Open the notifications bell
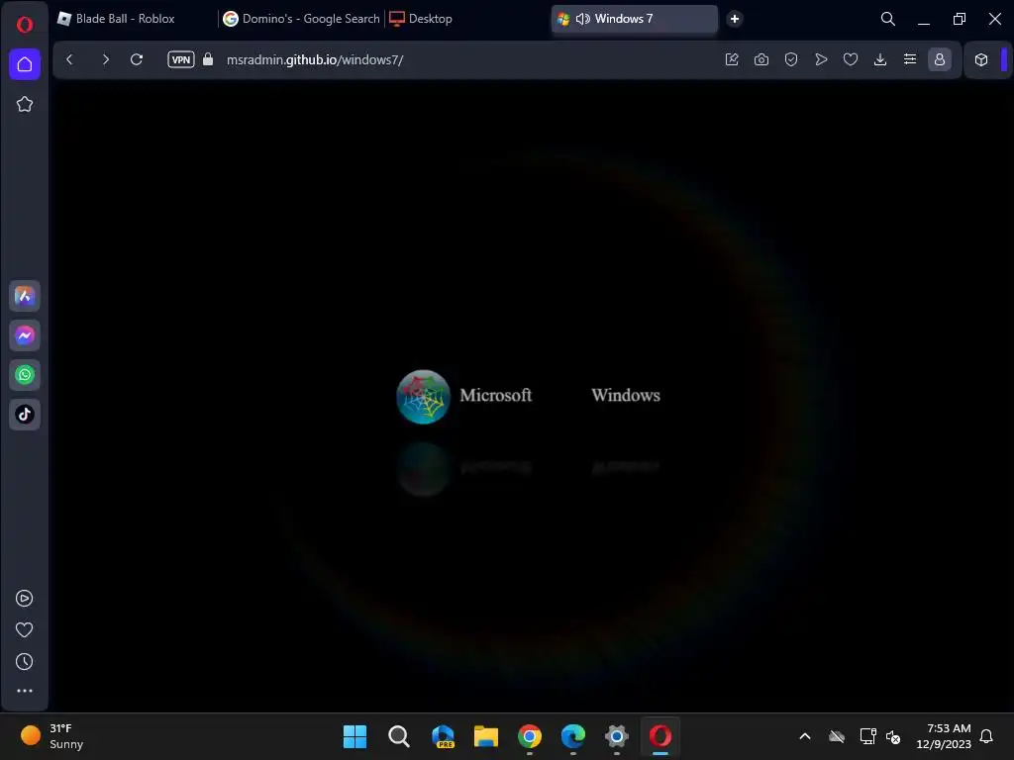 pyautogui.click(x=987, y=736)
